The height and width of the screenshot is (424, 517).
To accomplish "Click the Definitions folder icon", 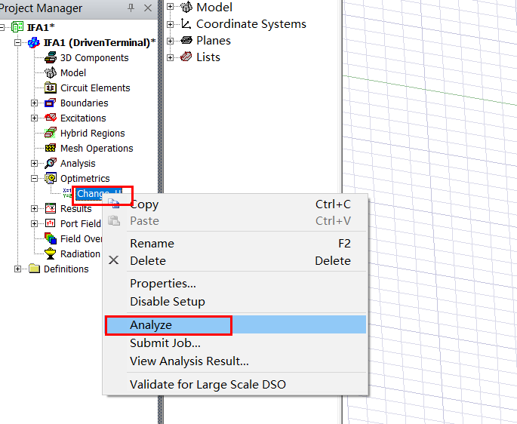I will [34, 269].
